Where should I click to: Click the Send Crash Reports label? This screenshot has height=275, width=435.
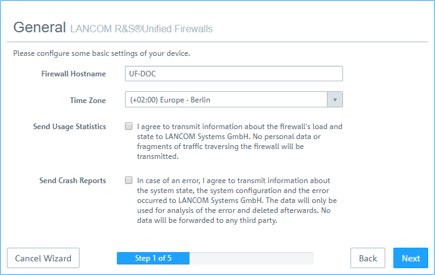click(73, 181)
